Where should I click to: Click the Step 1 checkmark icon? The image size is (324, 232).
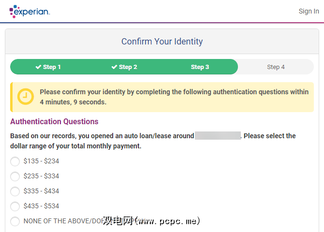38,67
